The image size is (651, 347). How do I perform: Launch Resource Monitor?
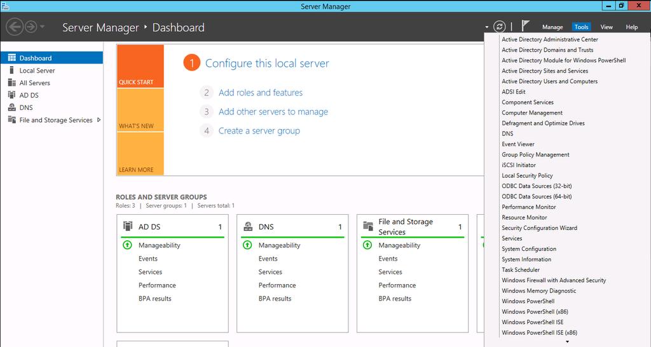point(524,217)
